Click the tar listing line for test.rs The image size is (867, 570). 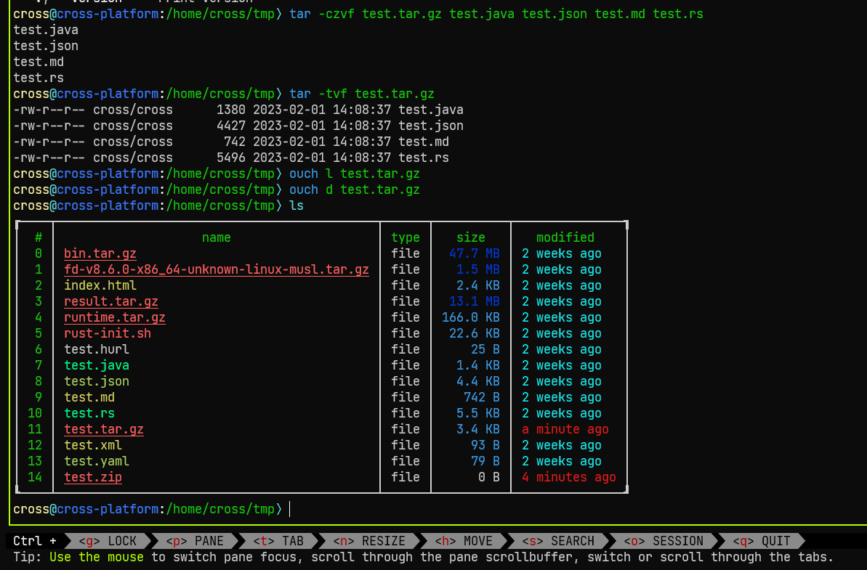pyautogui.click(x=231, y=158)
